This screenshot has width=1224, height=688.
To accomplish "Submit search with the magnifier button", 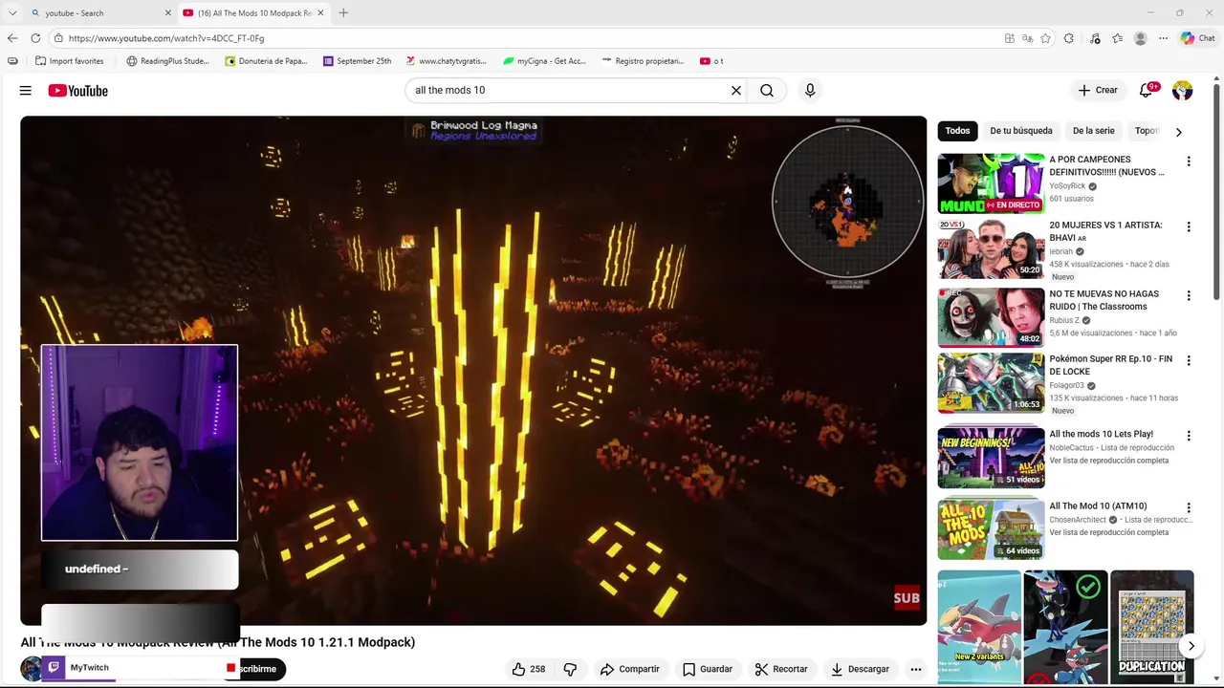I will click(x=767, y=91).
